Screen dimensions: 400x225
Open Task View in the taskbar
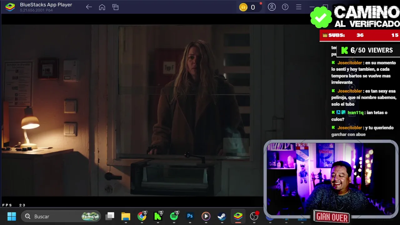(x=110, y=216)
